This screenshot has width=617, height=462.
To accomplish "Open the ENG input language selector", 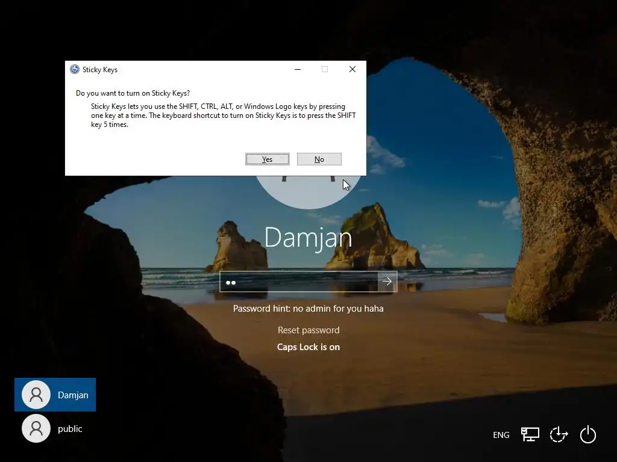I will click(501, 435).
